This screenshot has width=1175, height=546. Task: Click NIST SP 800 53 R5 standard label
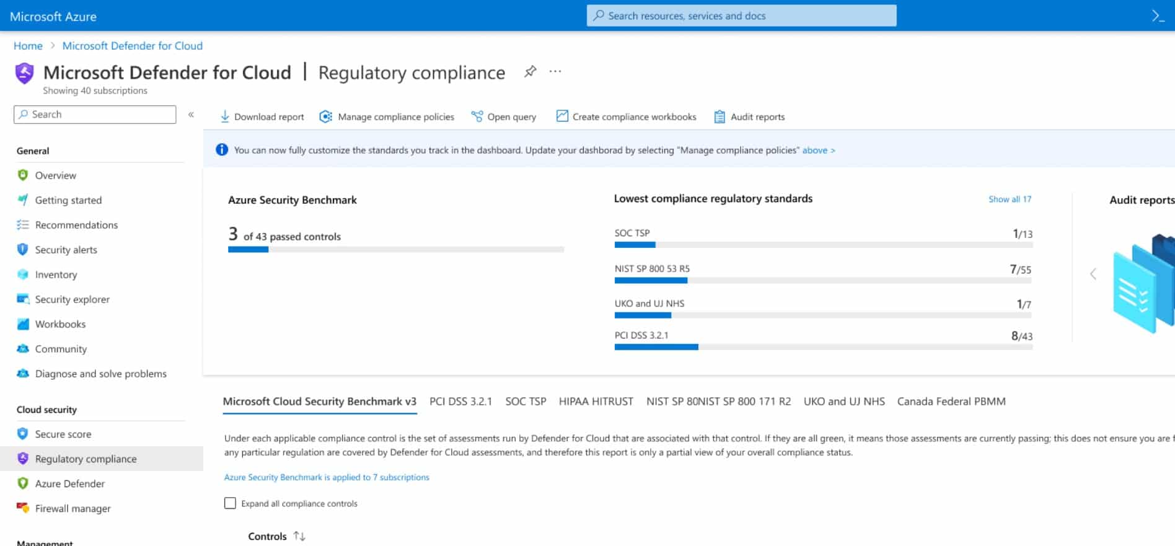point(652,268)
